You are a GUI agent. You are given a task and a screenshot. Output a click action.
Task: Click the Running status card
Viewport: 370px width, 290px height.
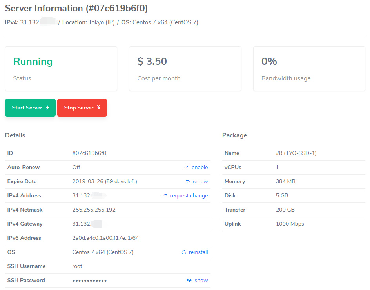pos(61,69)
